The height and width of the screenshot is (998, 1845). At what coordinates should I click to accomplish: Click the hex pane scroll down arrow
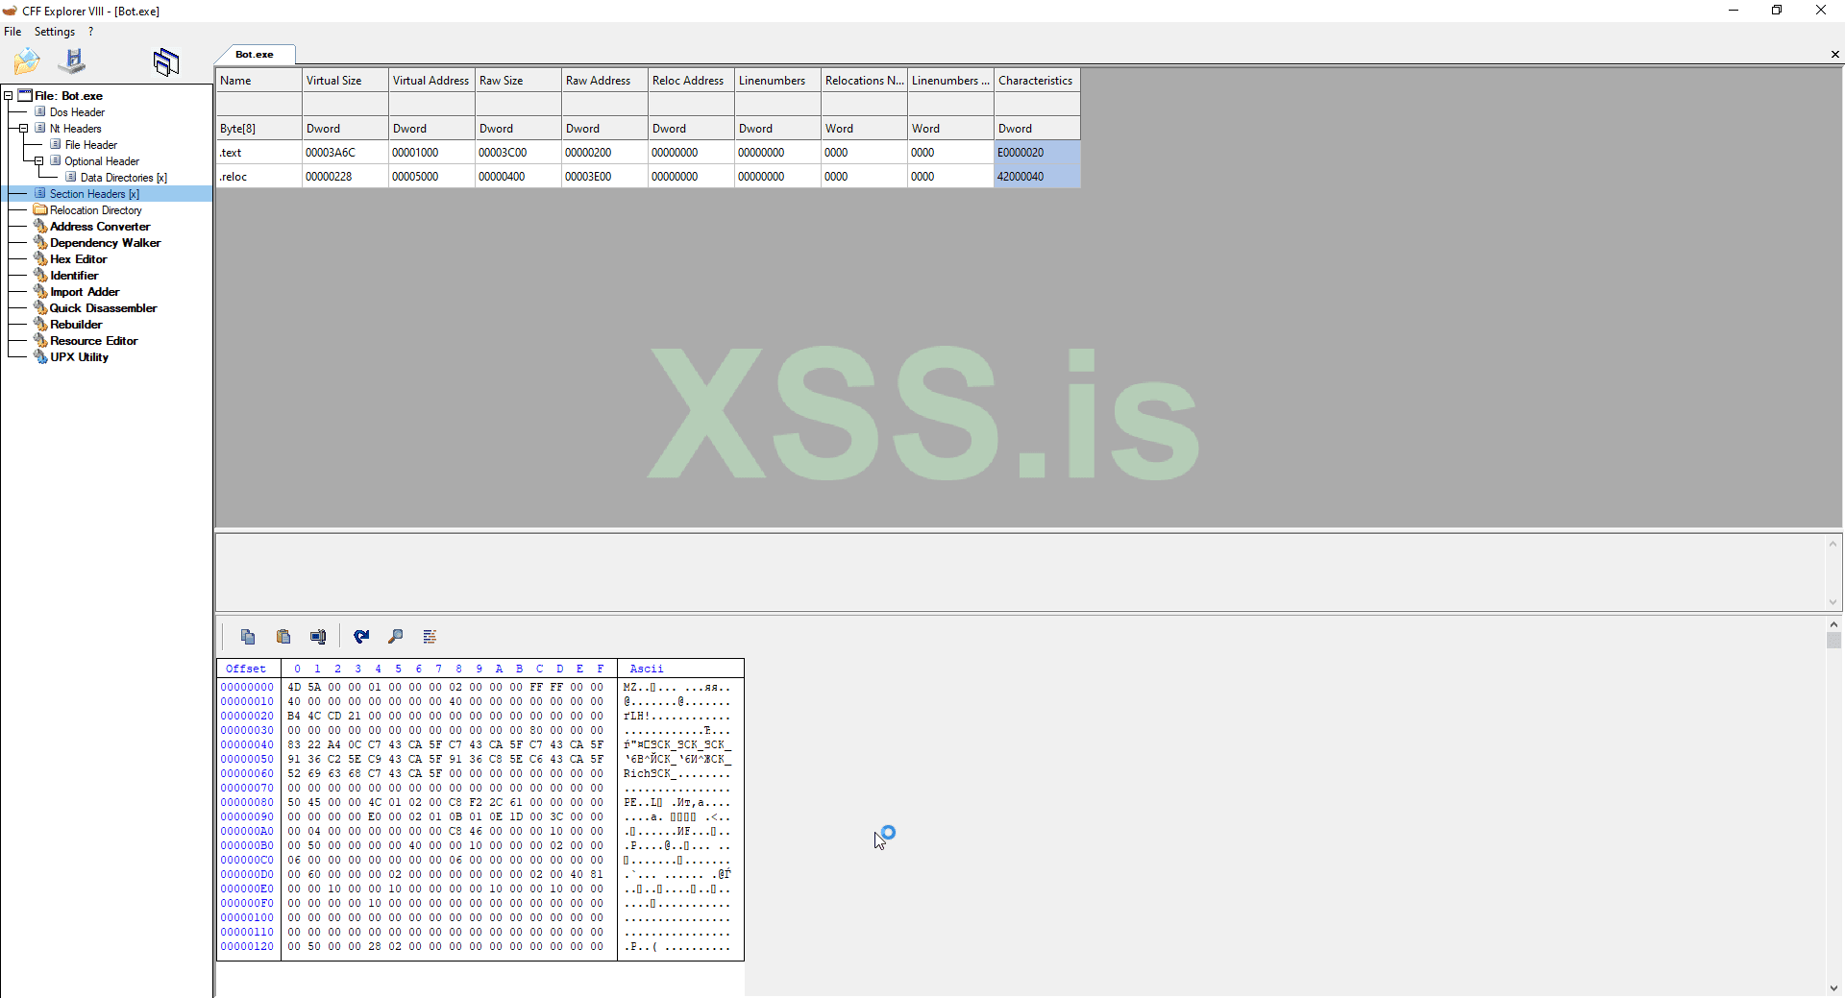point(1833,988)
